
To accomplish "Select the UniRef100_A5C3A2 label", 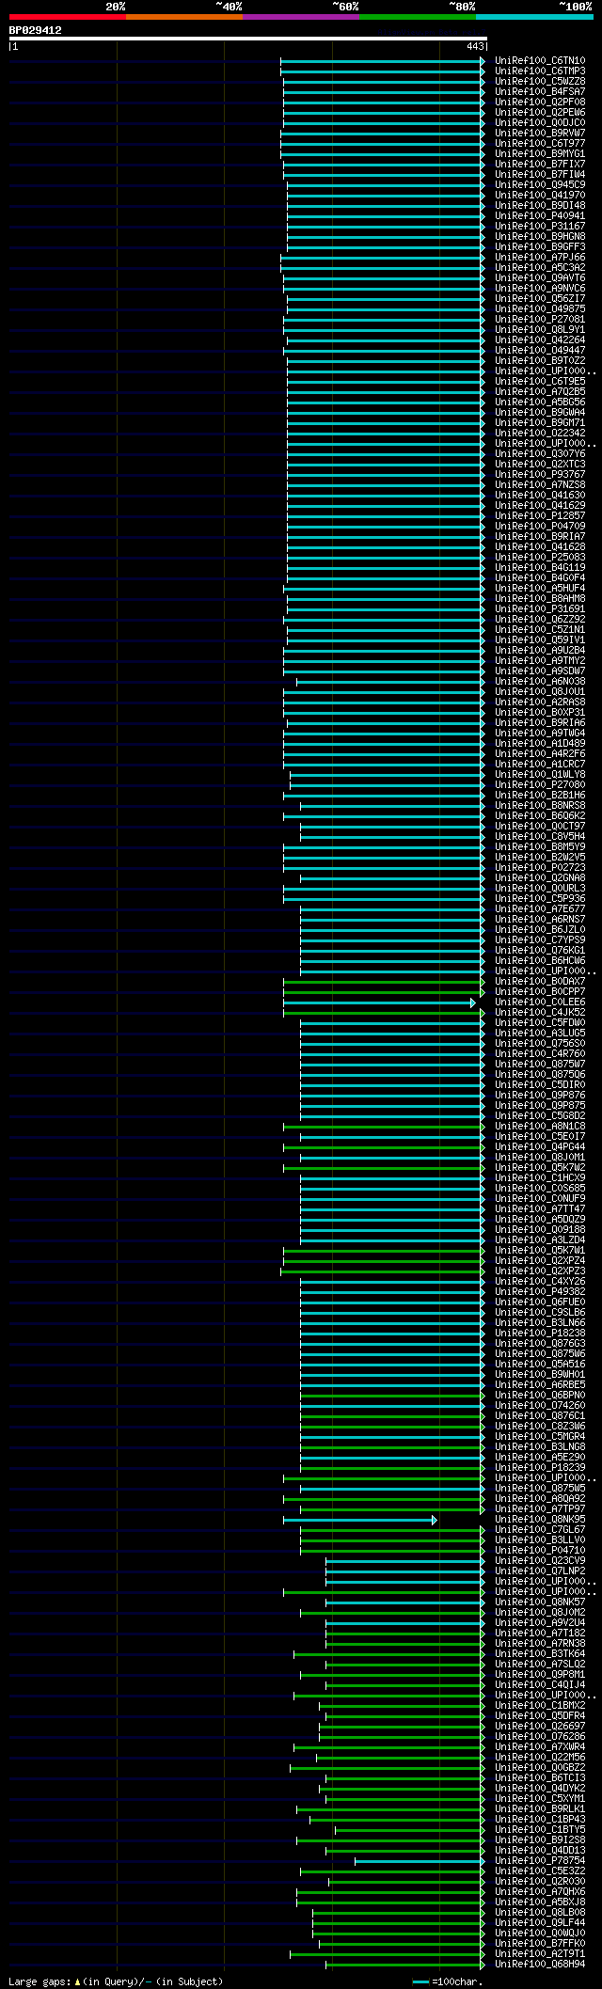I will tap(540, 268).
